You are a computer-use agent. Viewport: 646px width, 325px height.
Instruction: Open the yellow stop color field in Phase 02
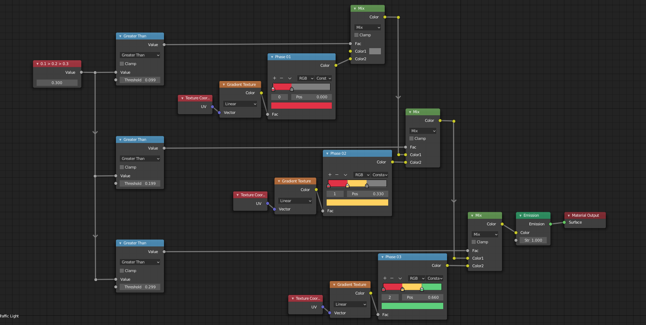click(357, 202)
